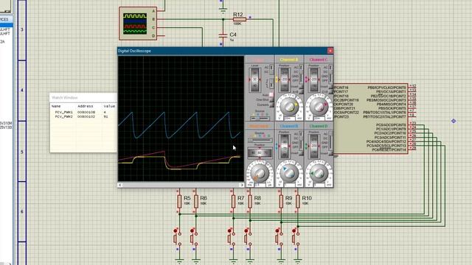Toggle Channel D Invert button

click(x=330, y=153)
